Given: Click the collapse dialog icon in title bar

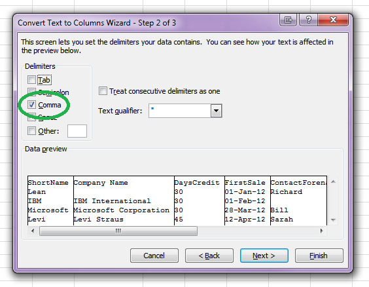Looking at the screenshot, I should pos(289,20).
